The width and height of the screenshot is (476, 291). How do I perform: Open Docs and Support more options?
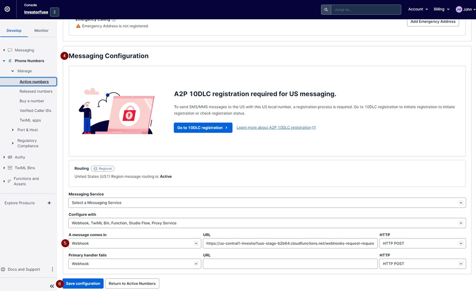pos(52,269)
